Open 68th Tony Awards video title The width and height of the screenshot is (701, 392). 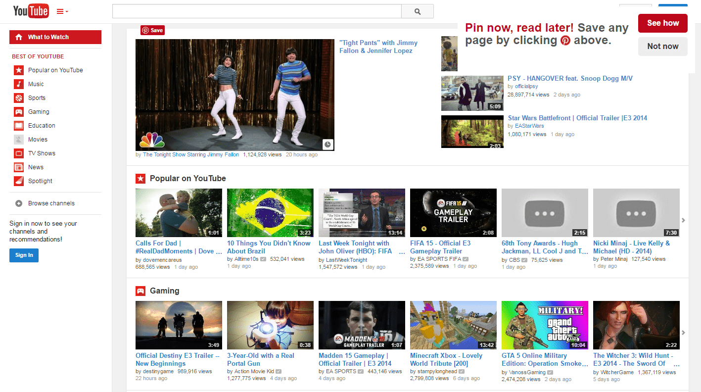click(x=545, y=247)
